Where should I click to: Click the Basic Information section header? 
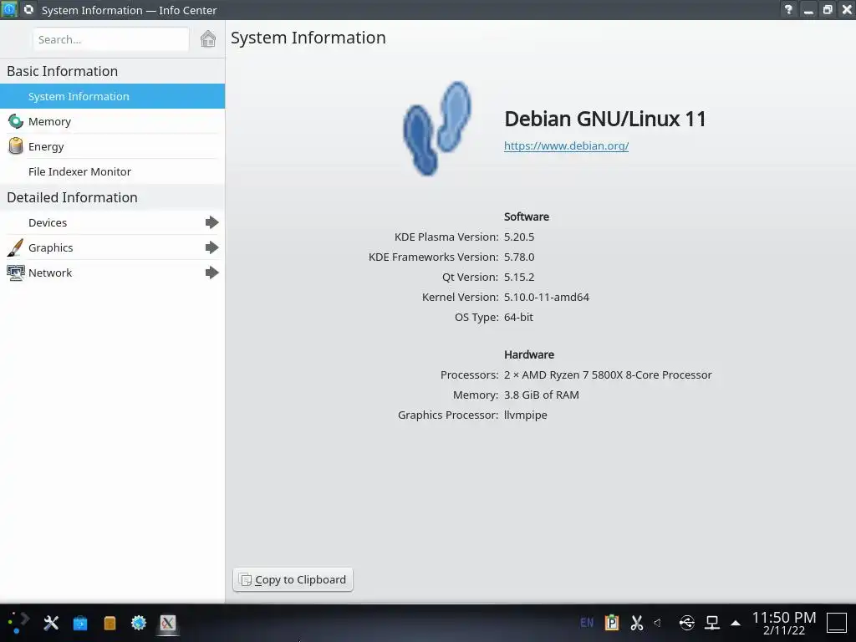point(62,71)
